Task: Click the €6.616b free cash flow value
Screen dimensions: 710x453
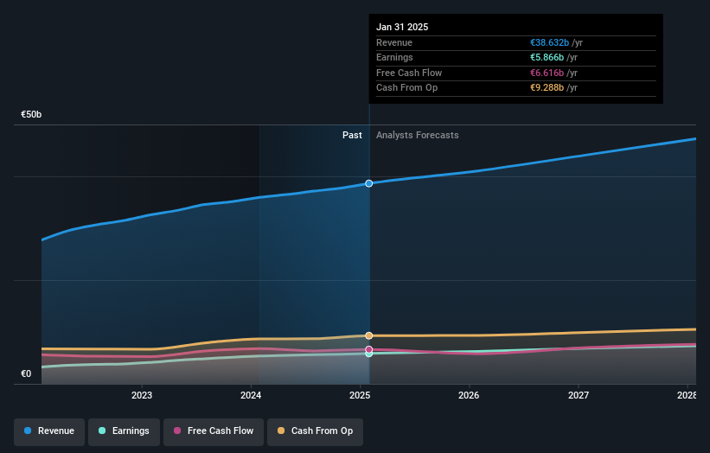Action: [x=547, y=73]
